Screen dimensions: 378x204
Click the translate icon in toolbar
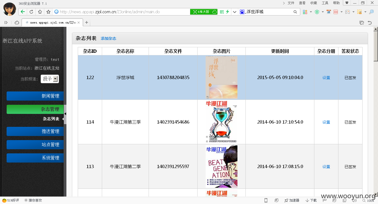click(329, 12)
